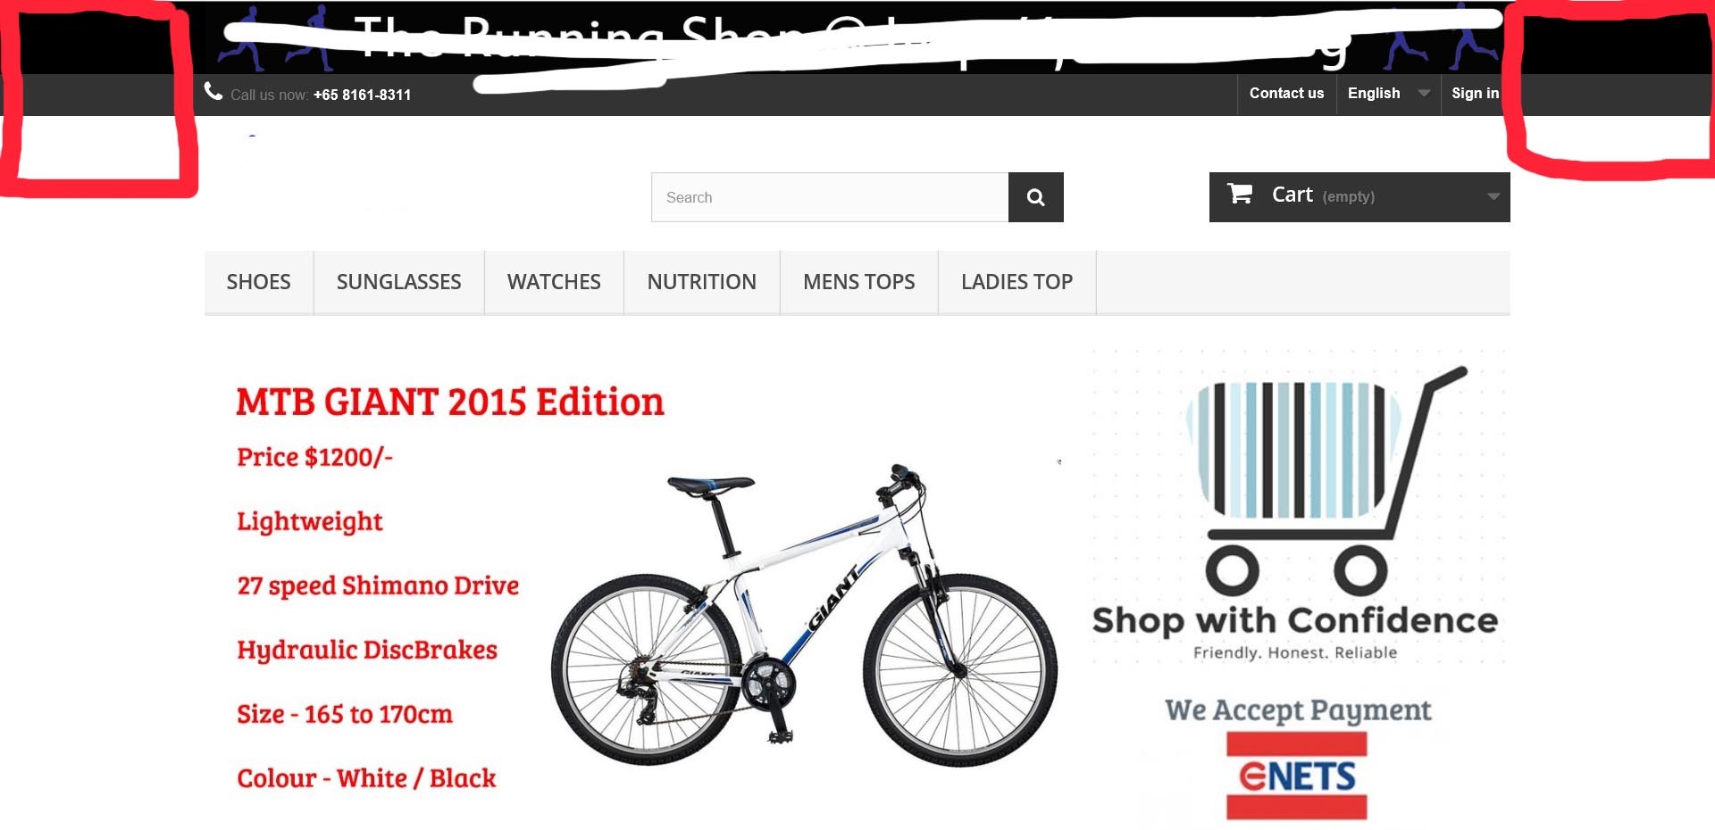
Task: Open the MENS TOPS category
Action: 859,282
